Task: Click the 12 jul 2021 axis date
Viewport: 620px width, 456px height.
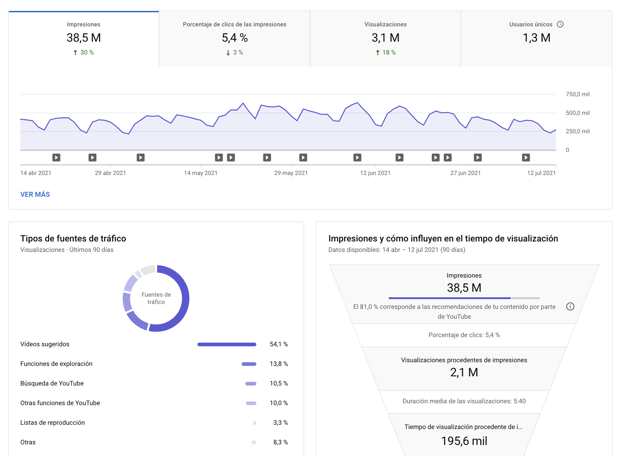Action: pyautogui.click(x=542, y=173)
